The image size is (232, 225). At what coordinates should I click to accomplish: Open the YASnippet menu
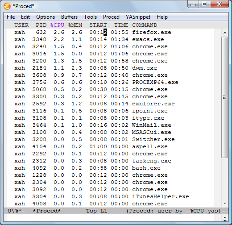pos(138,17)
